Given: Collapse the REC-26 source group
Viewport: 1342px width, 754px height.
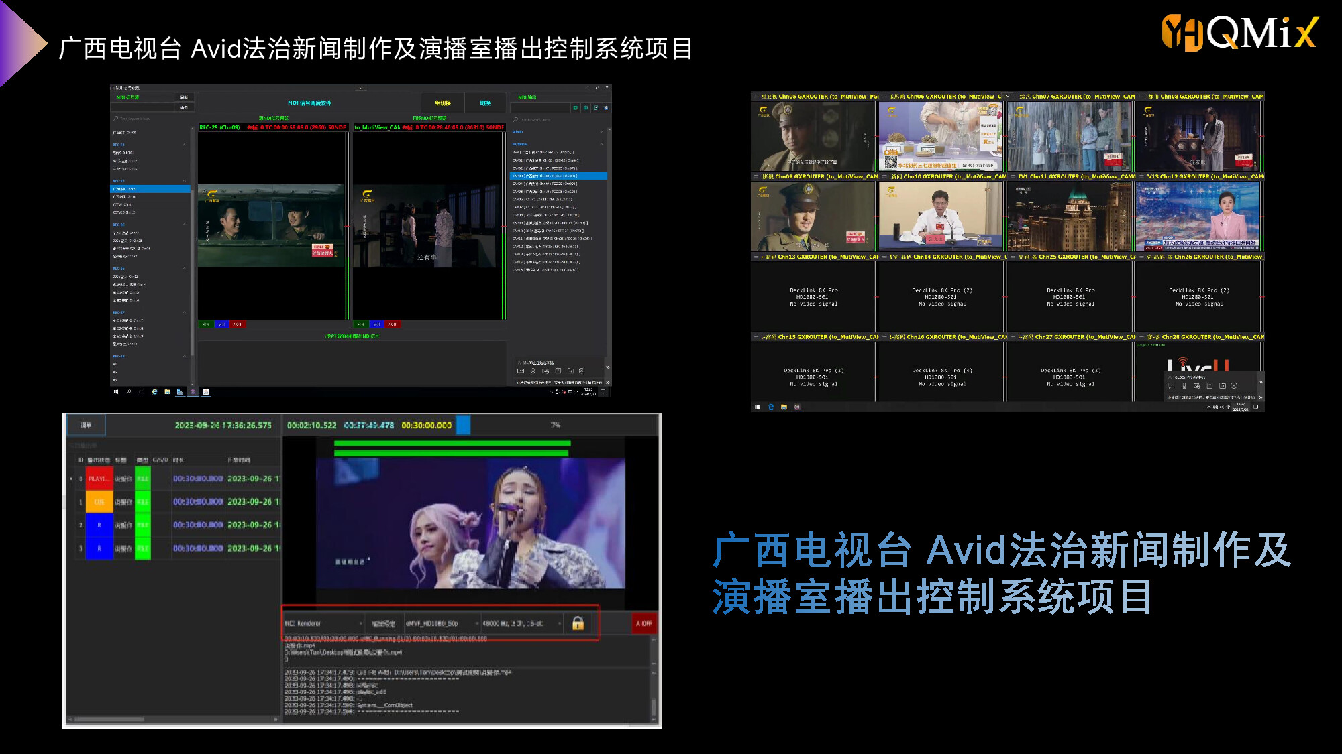Looking at the screenshot, I should (x=185, y=269).
